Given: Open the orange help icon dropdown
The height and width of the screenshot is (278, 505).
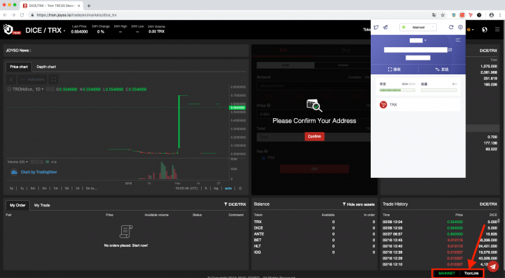Looking at the screenshot, I should (470, 30).
